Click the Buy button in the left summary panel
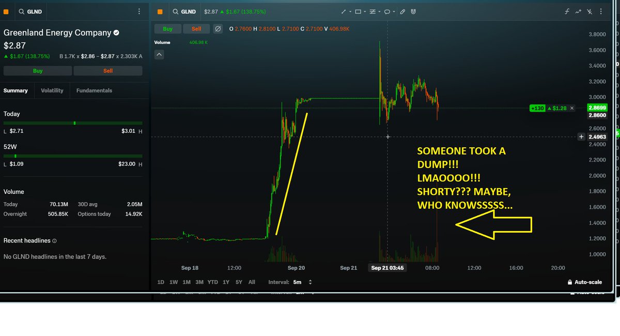This screenshot has width=620, height=336. point(38,71)
